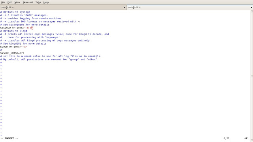Viewport: 253px width, 142px height.
Task: Close the first terminal tab
Action: pyautogui.click(x=125, y=7)
